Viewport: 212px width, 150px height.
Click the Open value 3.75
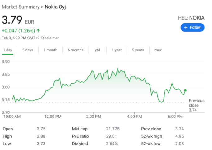(x=41, y=129)
